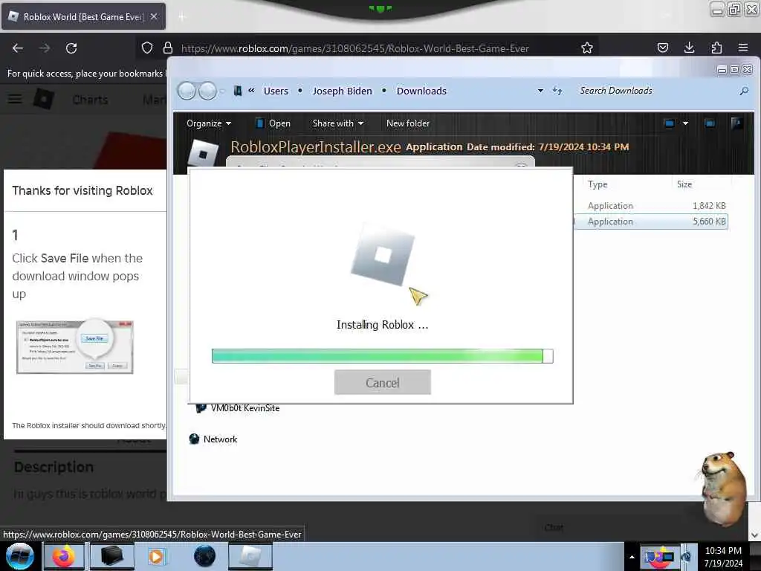The width and height of the screenshot is (761, 571).
Task: Go back in Firefox browser
Action: [18, 48]
